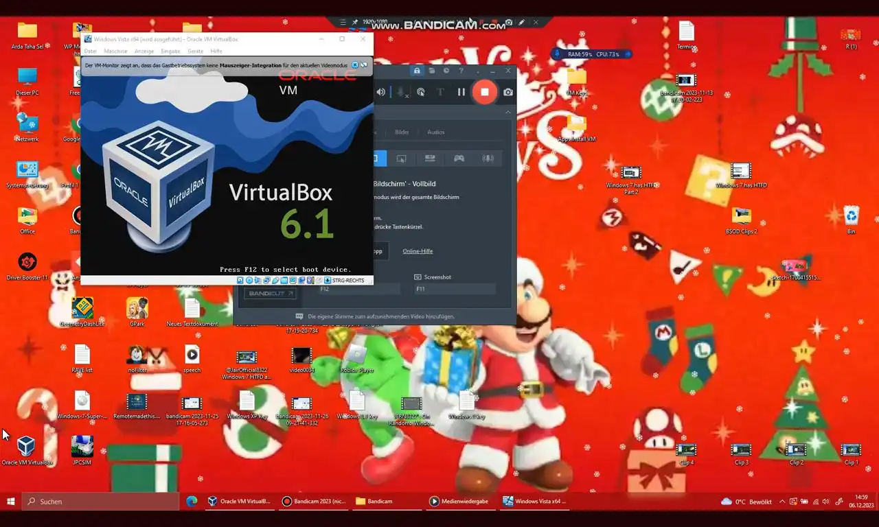Select audio-only recording mode

(x=488, y=159)
